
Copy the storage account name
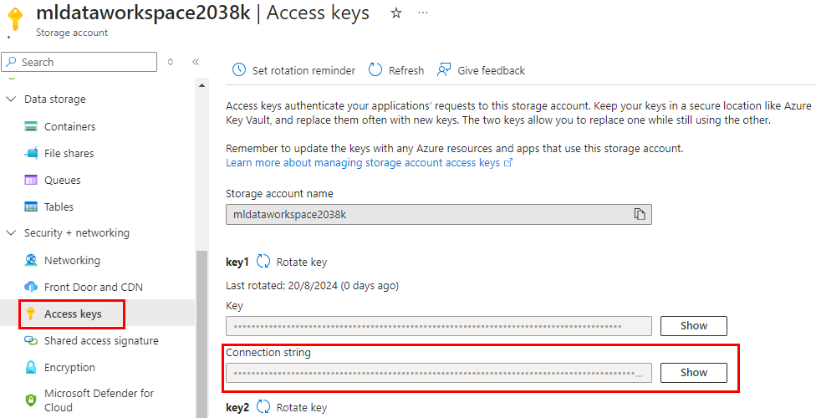(x=640, y=214)
